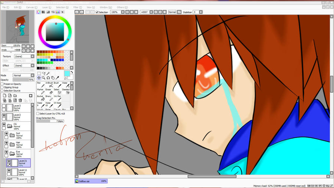Select the rotate view tool
Viewport: 334px width, 188px height.
pyautogui.click(x=48, y=78)
